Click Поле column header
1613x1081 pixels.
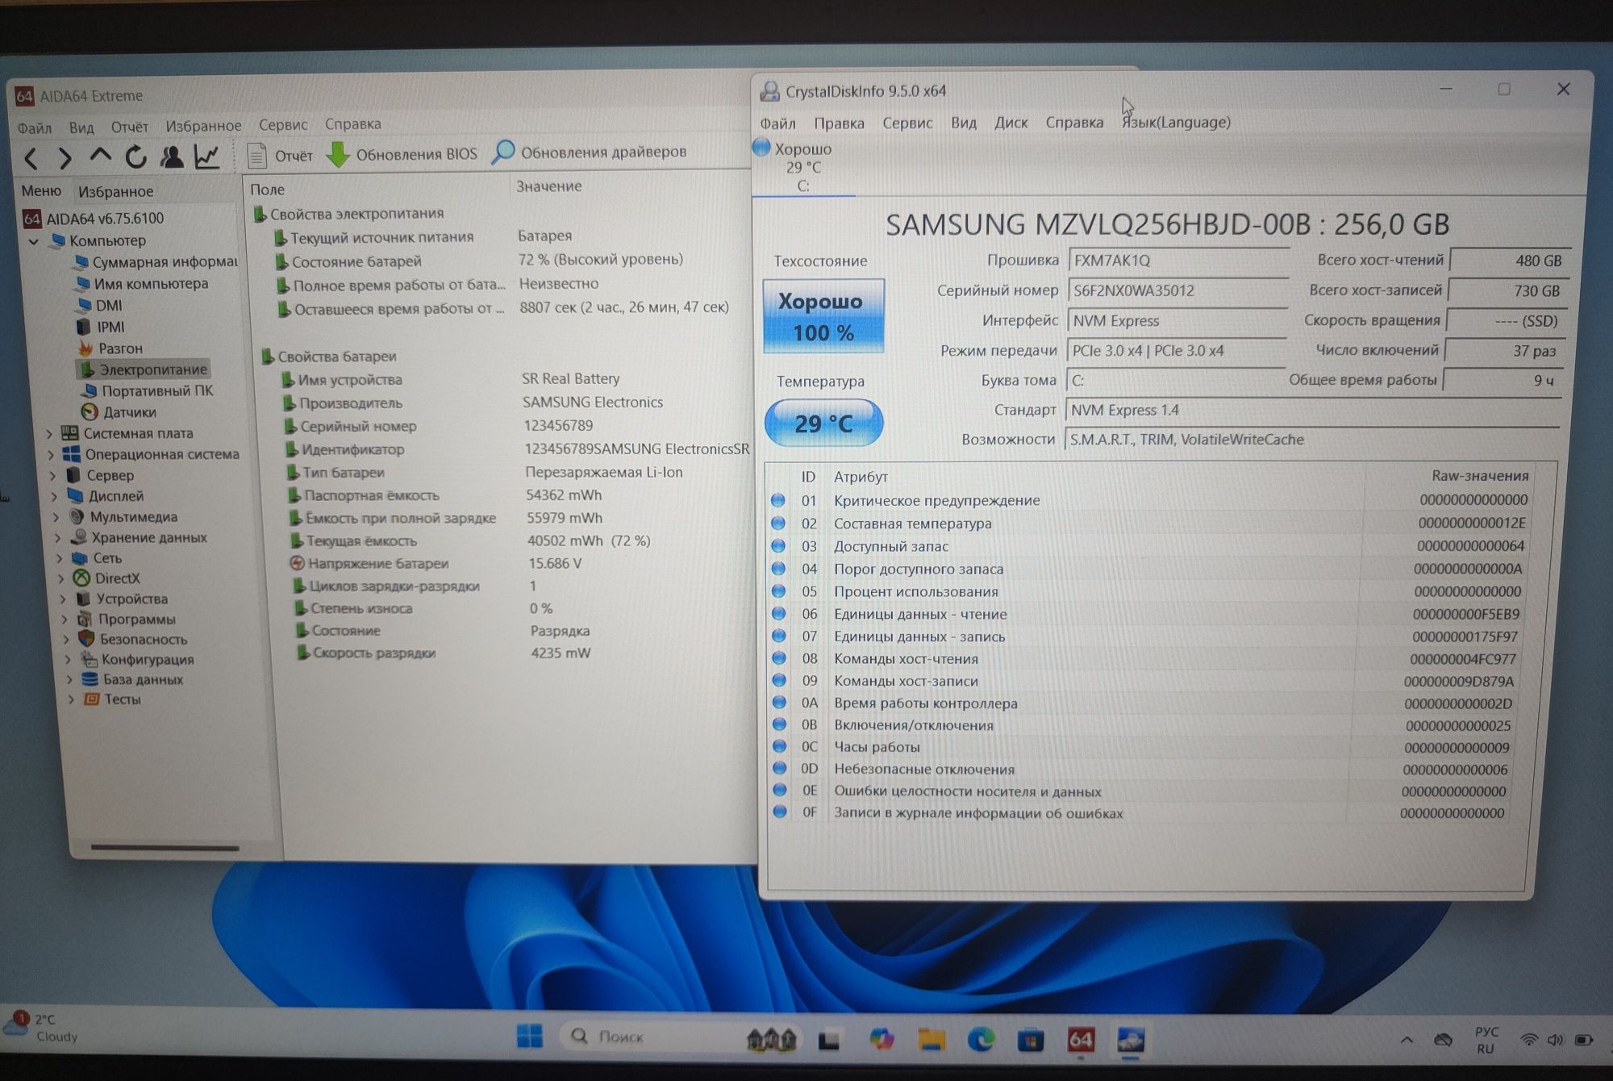[267, 190]
